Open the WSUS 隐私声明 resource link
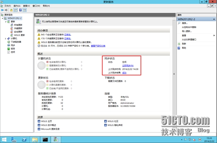Screen dimensions: 217x143 click(x=115, y=125)
